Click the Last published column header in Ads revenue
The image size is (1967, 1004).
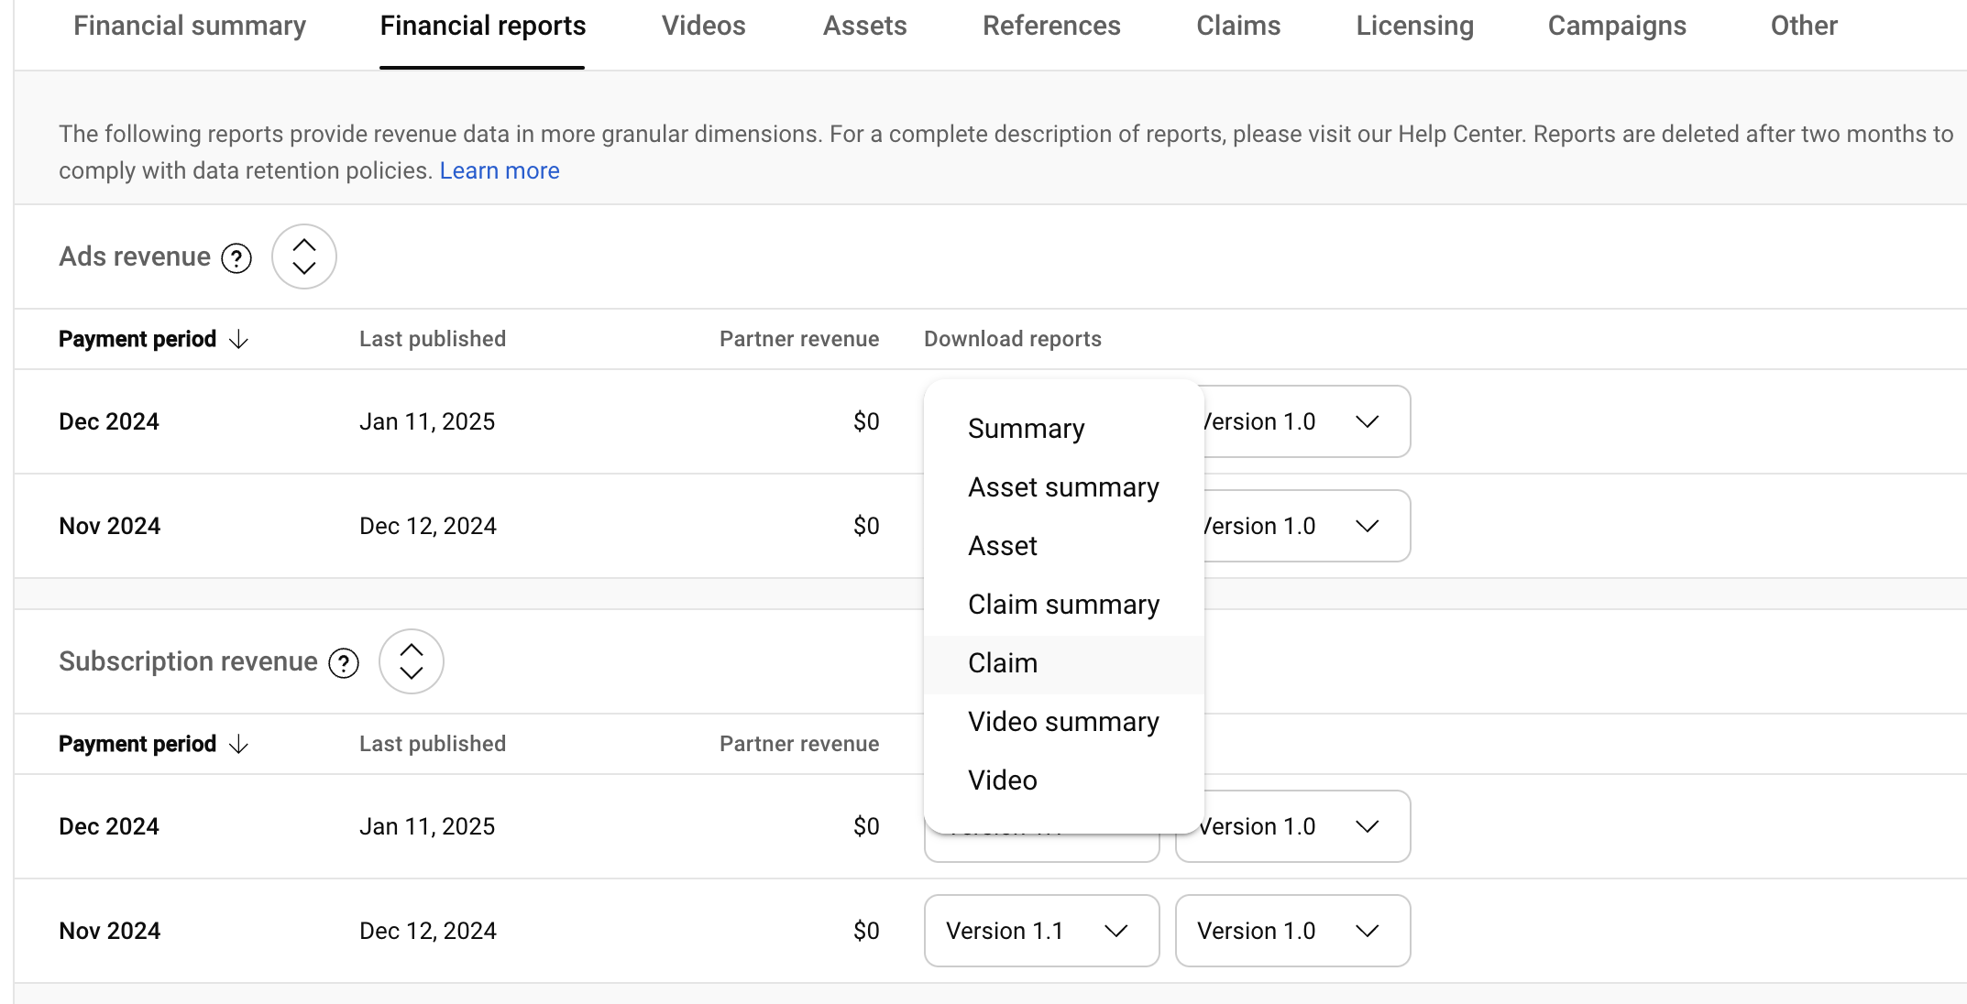point(433,339)
